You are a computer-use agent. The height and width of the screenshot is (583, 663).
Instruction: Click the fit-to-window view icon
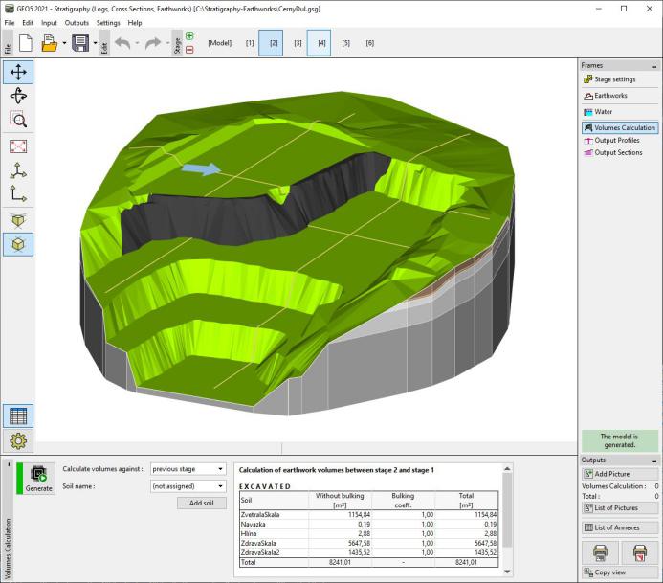[18, 146]
